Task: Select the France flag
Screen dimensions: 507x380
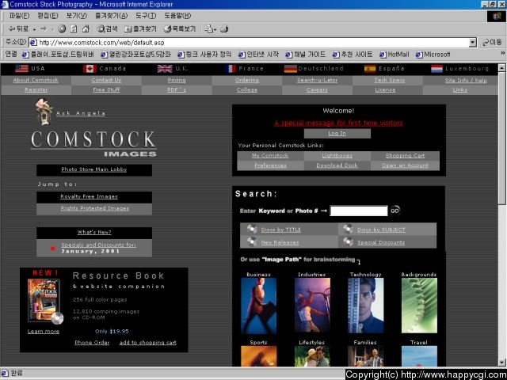Action: 231,69
